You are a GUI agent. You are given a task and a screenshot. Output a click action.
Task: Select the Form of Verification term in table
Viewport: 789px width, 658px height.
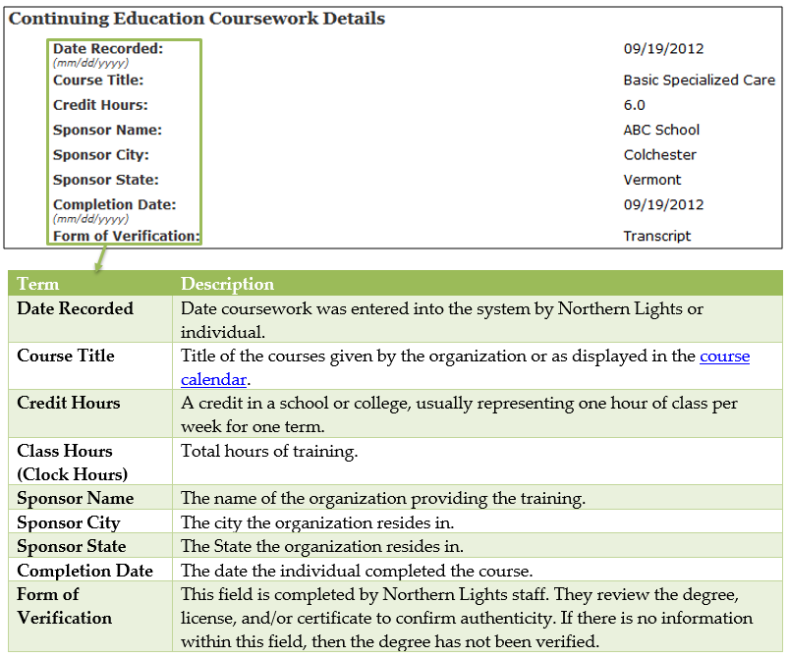tap(65, 606)
